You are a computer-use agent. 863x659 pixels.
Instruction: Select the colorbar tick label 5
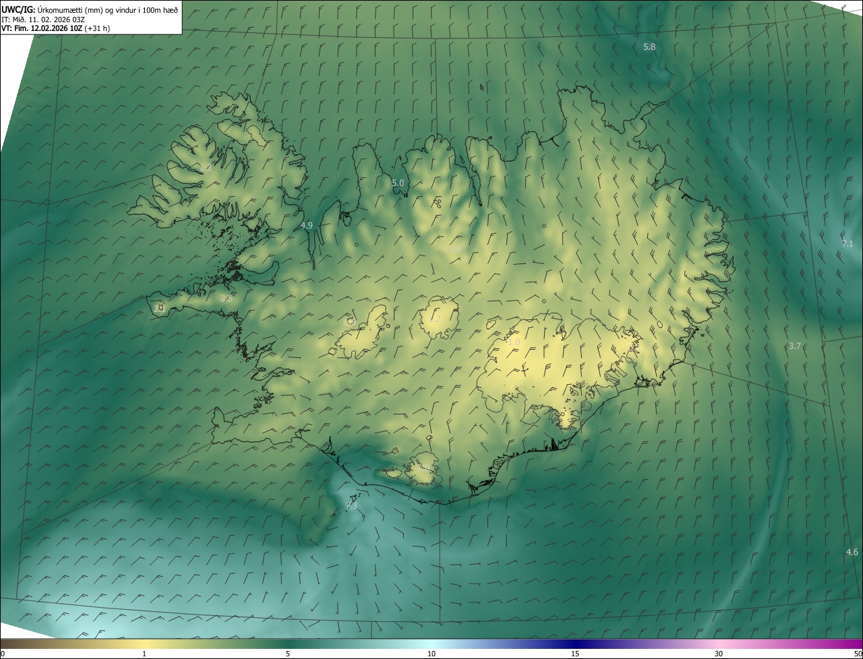click(x=288, y=654)
